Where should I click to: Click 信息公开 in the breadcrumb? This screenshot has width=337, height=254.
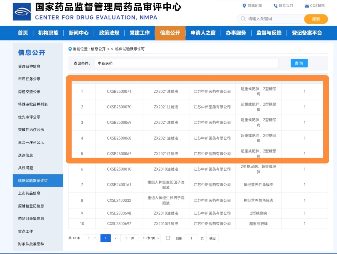98,49
